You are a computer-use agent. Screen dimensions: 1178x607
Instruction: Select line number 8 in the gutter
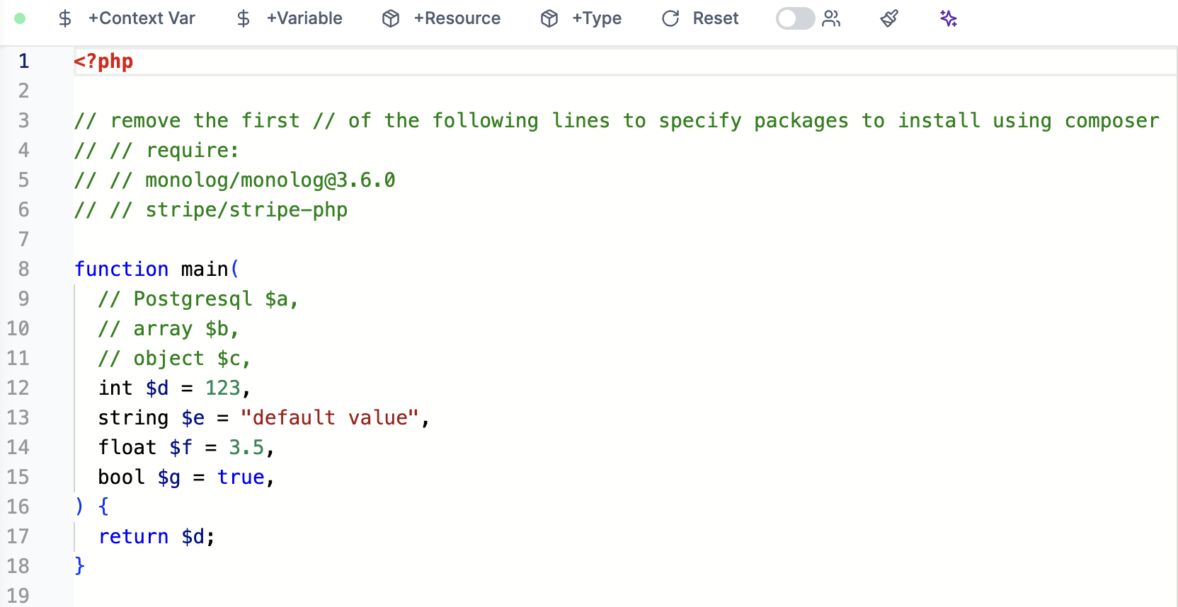coord(23,270)
